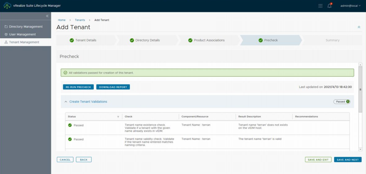The image size is (366, 174).
Task: Select the Precheck wizard step
Action: click(271, 40)
